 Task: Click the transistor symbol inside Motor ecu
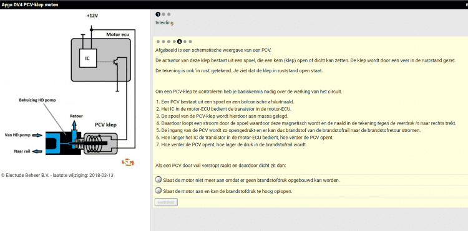tap(117, 62)
